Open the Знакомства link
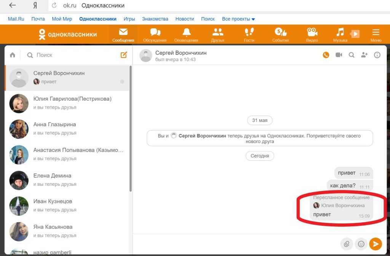The height and width of the screenshot is (256, 390). 155,19
